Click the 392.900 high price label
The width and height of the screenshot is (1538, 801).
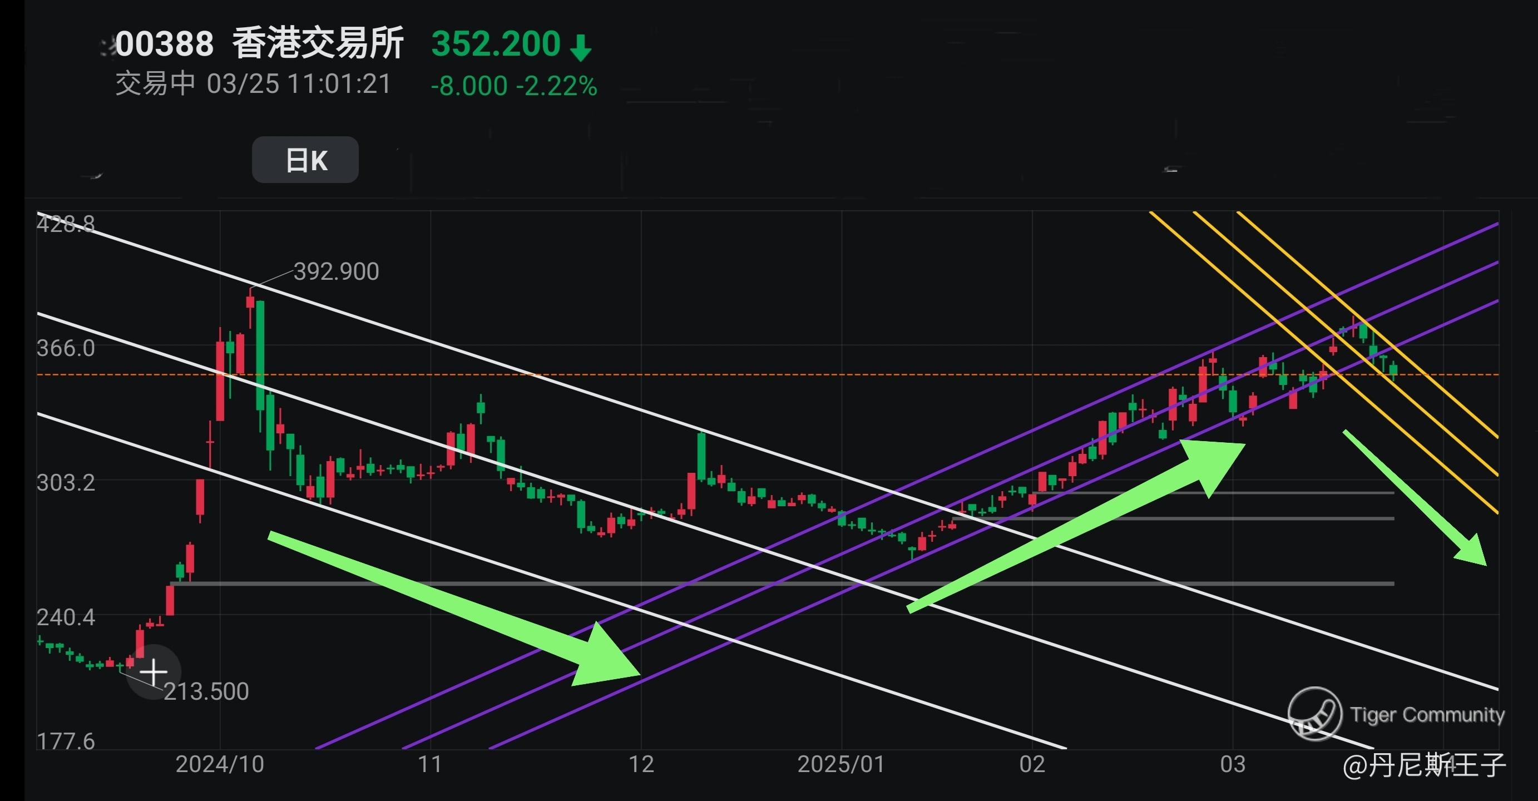pyautogui.click(x=336, y=271)
